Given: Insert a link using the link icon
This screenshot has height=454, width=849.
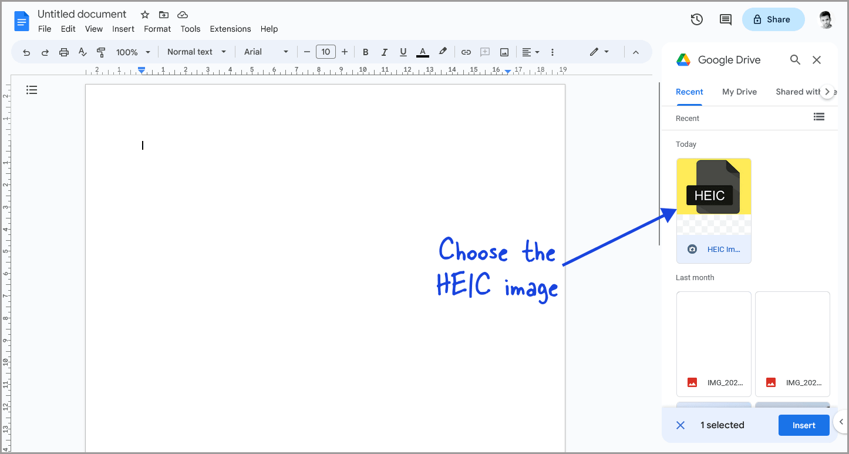Looking at the screenshot, I should (466, 52).
